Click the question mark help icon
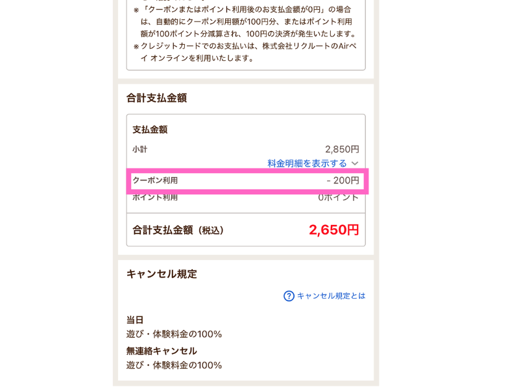 [x=289, y=296]
